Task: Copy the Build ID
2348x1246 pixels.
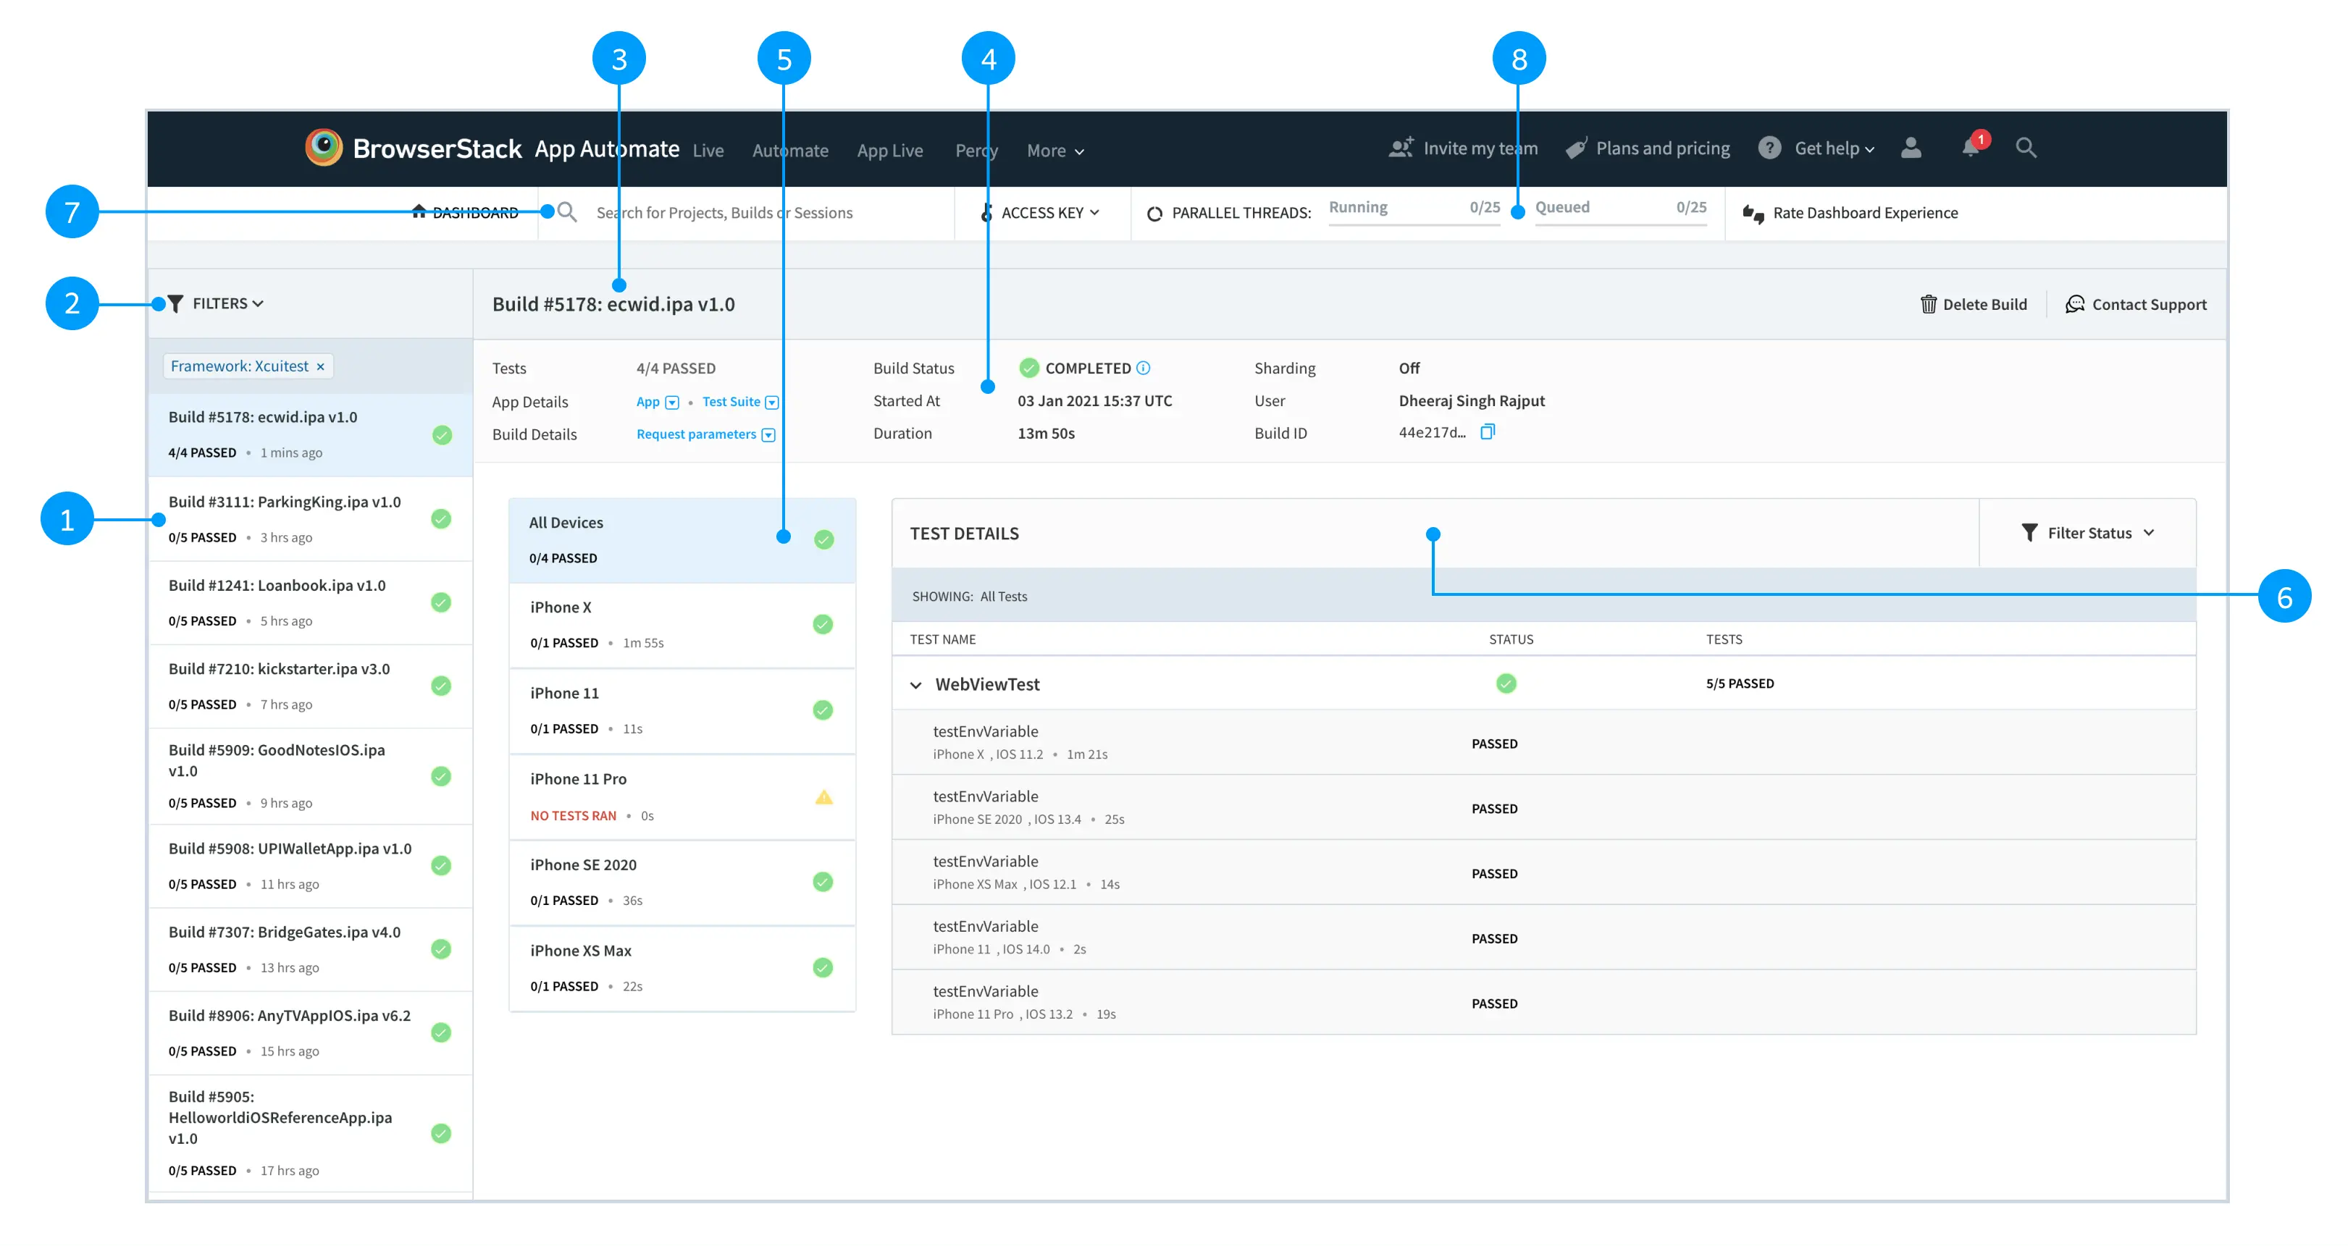Action: [x=1488, y=432]
